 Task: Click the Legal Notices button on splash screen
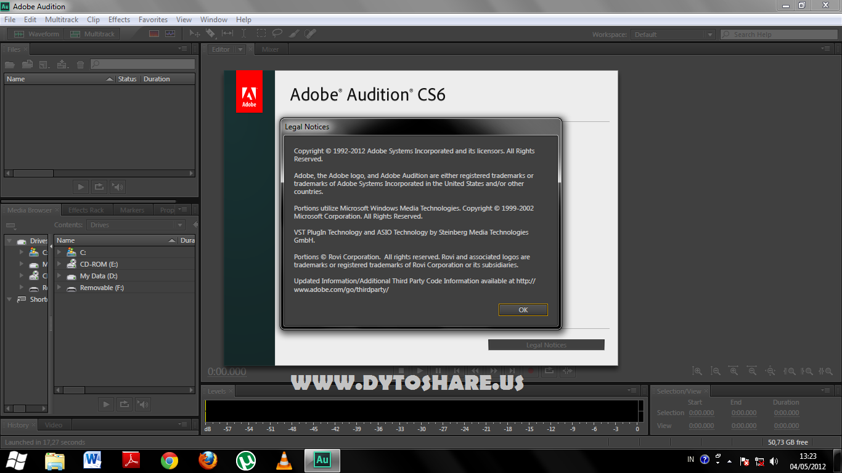coord(546,345)
